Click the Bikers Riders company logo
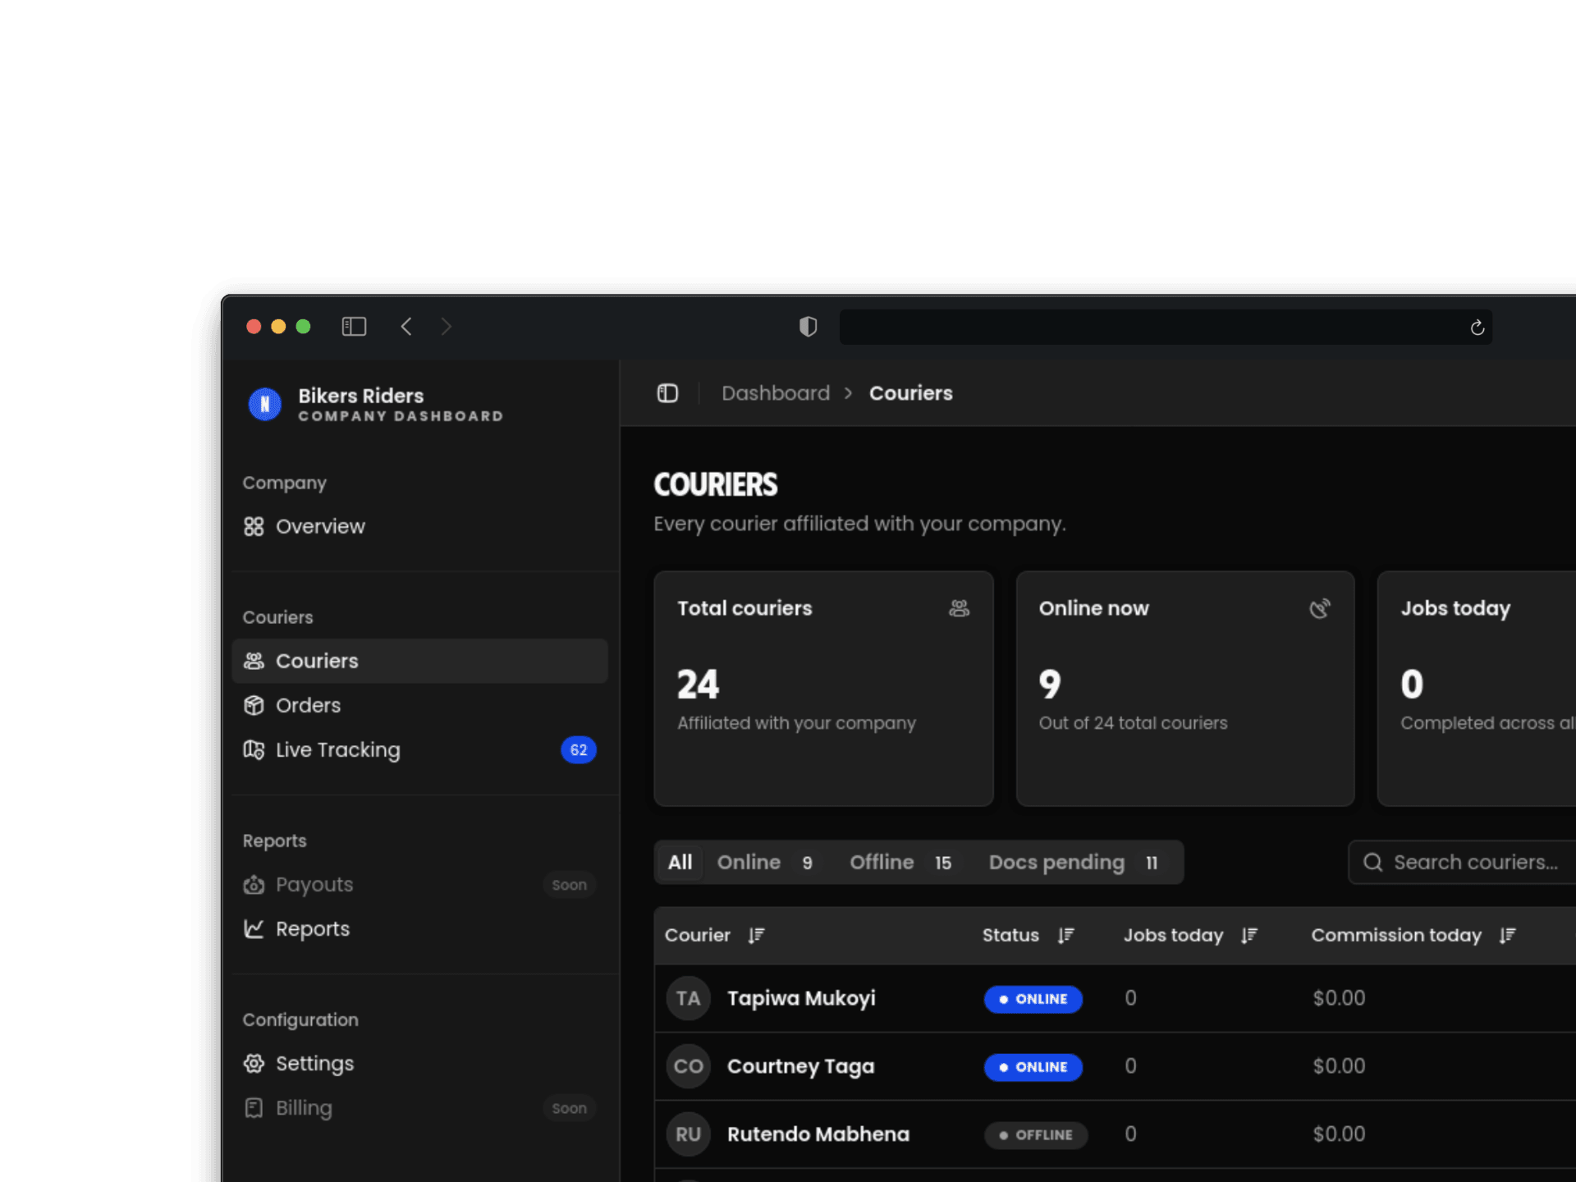 (x=265, y=404)
